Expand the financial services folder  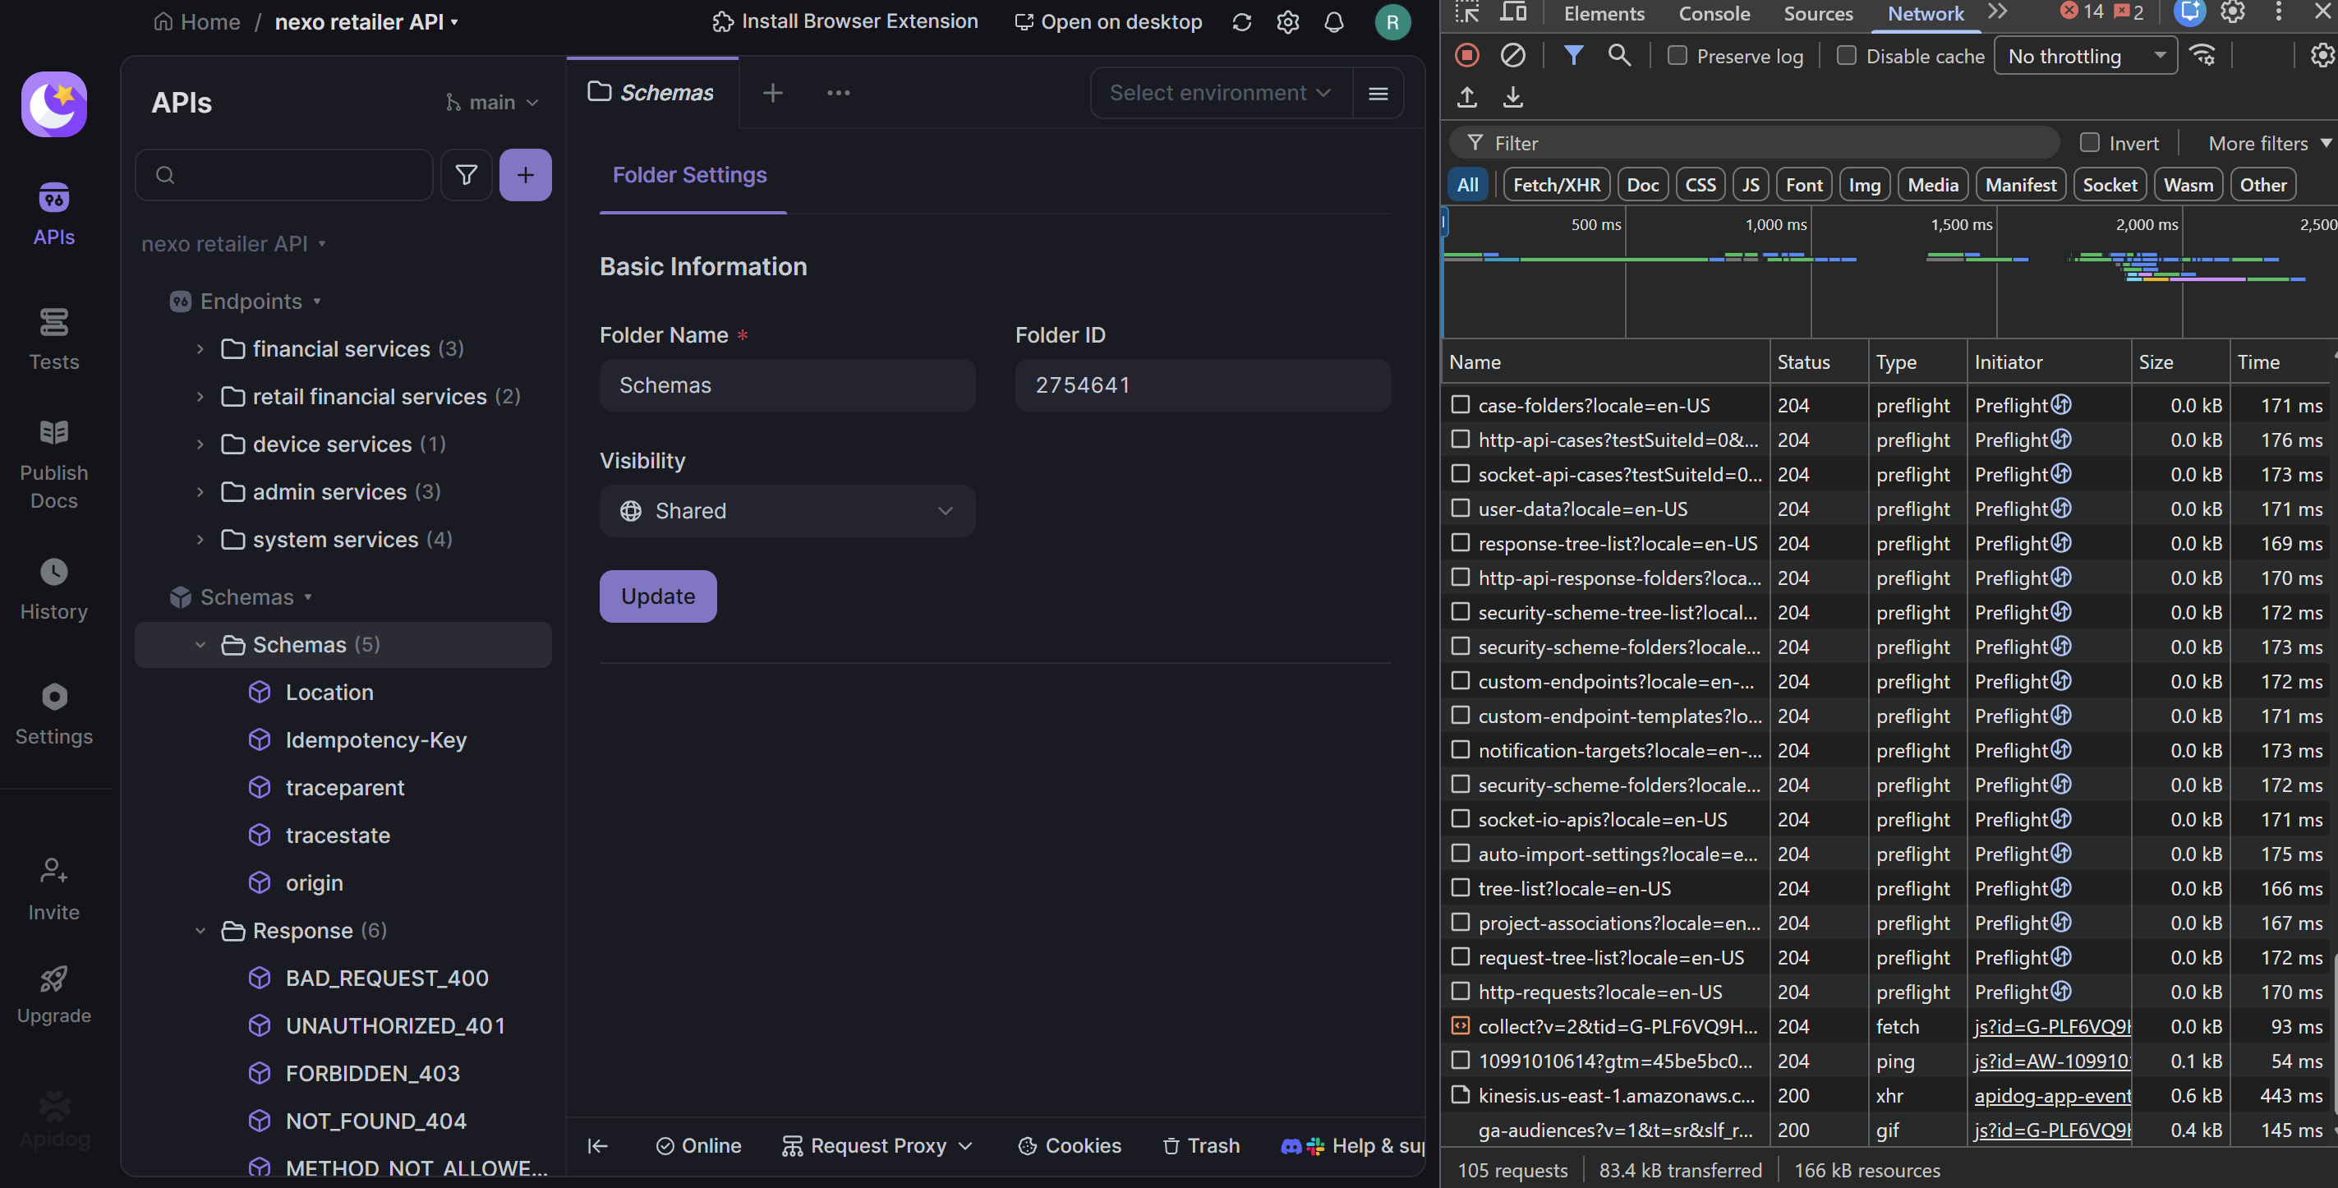200,349
